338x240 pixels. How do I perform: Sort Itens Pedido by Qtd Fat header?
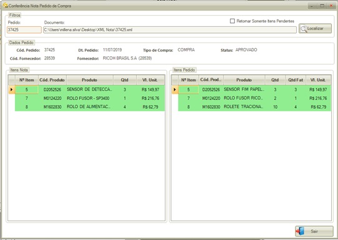(x=296, y=80)
